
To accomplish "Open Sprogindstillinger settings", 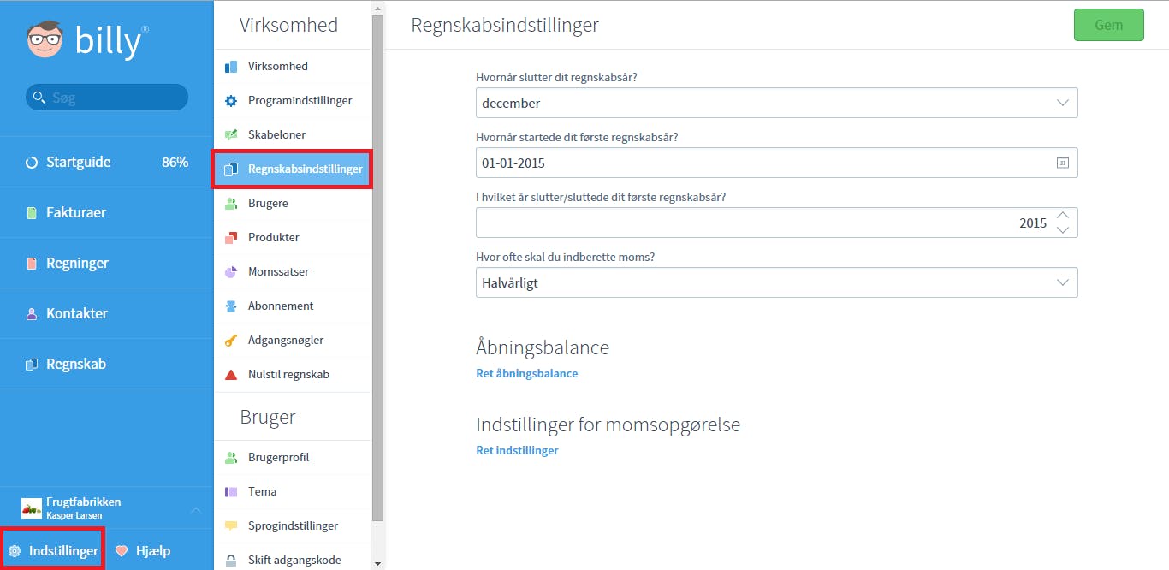I will (x=292, y=526).
